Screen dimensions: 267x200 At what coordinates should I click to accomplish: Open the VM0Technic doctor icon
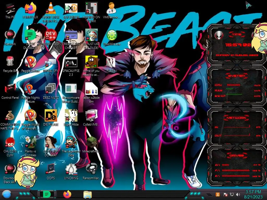tap(112, 10)
